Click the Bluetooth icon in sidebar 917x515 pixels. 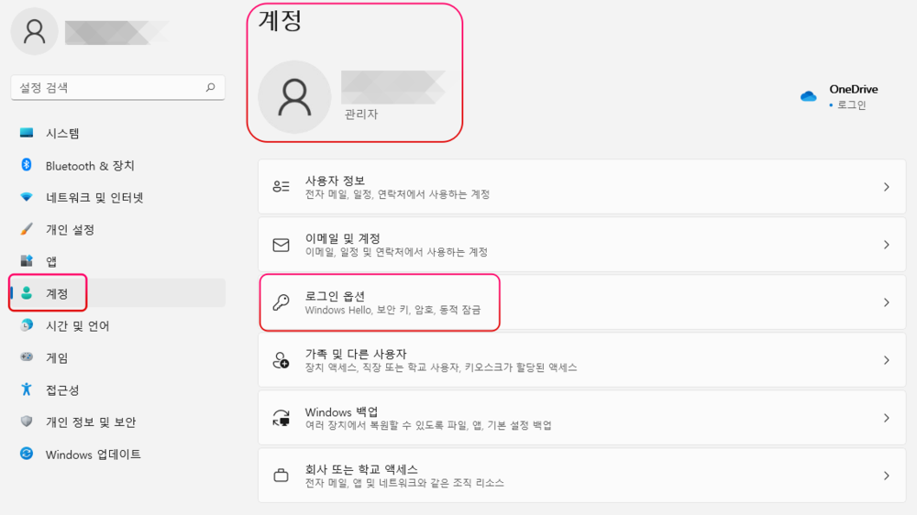27,165
